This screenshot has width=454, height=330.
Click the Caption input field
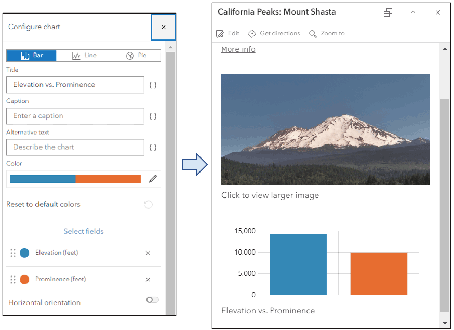75,116
